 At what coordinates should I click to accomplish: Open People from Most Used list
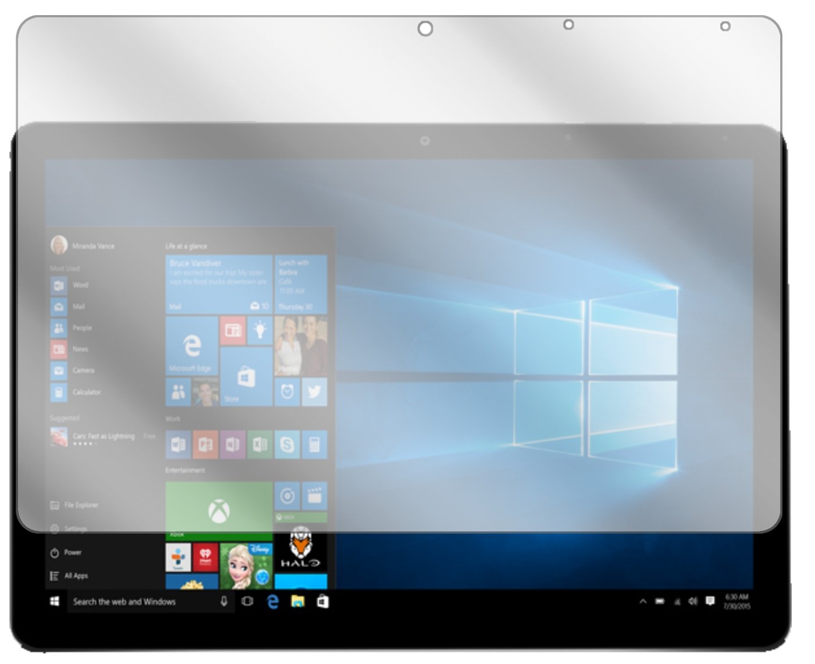tap(72, 328)
